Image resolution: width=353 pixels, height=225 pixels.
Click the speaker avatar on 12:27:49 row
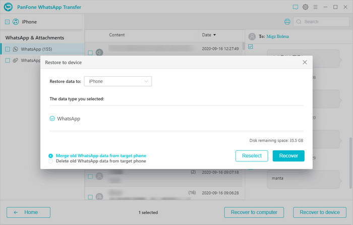(99, 52)
